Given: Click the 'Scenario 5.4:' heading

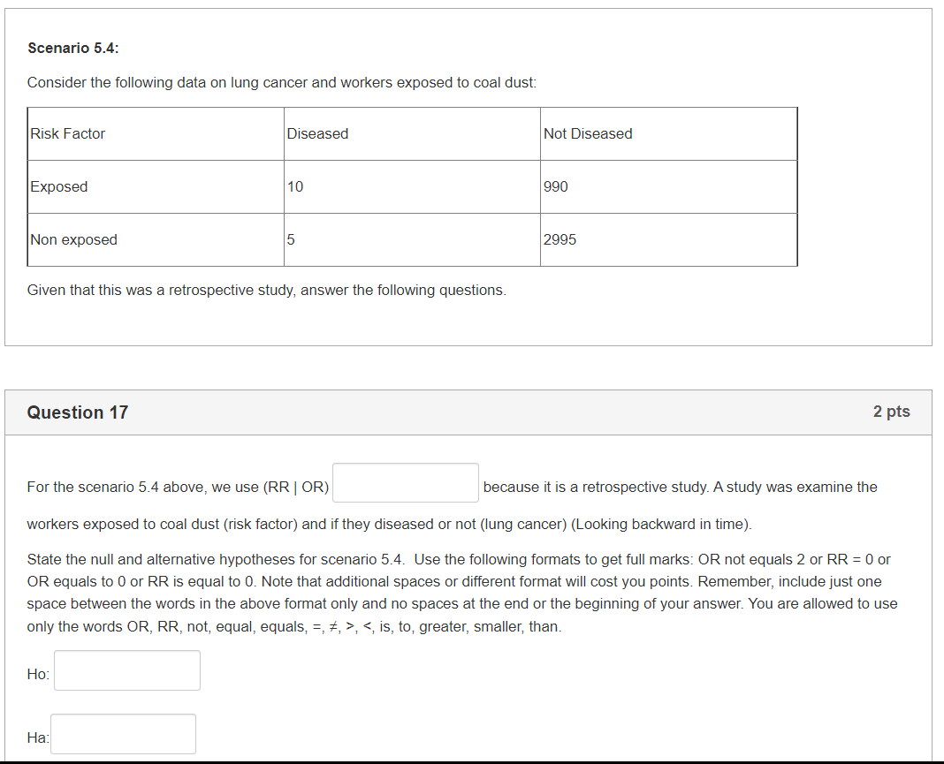Looking at the screenshot, I should point(73,48).
